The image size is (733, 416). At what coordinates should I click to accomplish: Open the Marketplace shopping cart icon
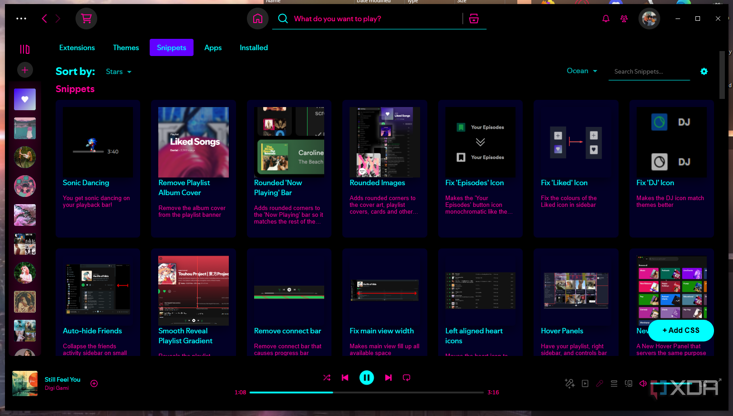(86, 19)
